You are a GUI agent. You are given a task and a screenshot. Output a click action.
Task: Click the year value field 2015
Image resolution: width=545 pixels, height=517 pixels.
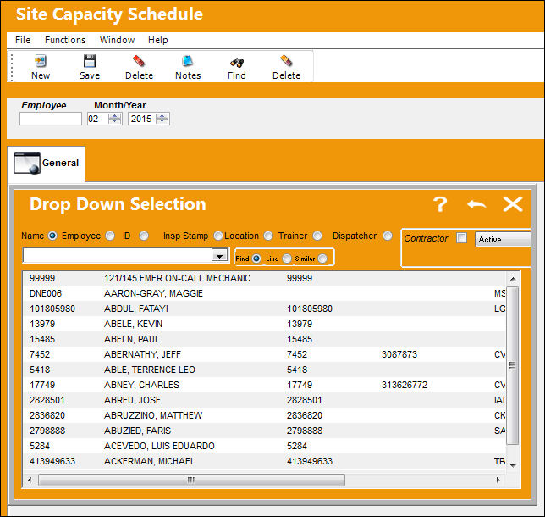[x=142, y=119]
